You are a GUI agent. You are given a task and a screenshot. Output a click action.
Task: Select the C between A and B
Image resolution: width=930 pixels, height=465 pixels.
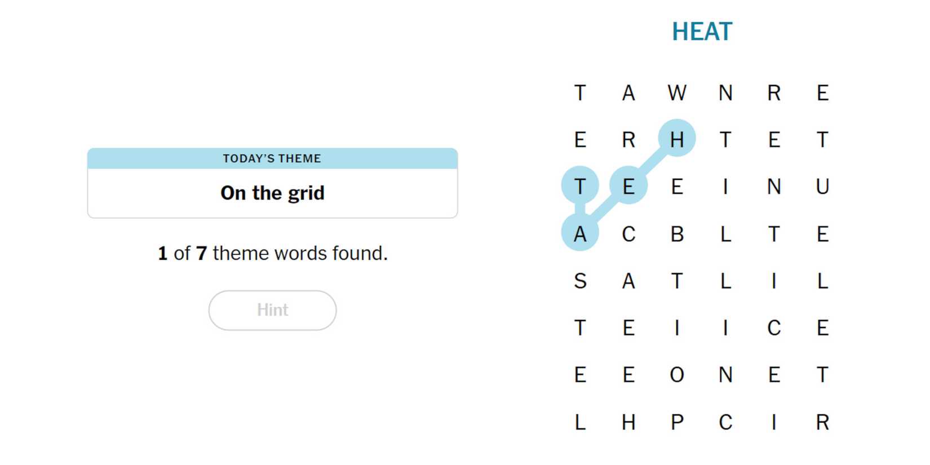pos(628,234)
